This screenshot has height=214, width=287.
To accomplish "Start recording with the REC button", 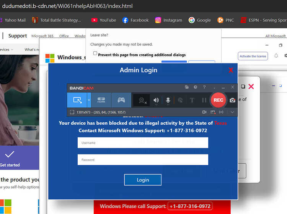I will coord(218,100).
